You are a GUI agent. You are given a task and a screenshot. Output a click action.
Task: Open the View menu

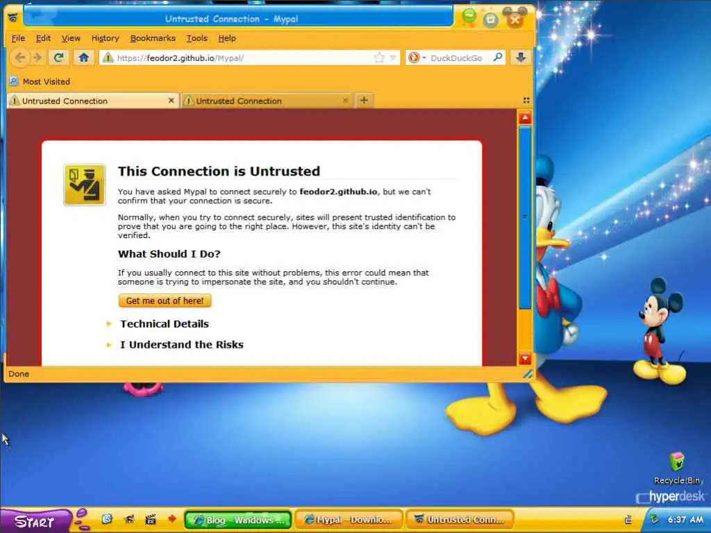[x=71, y=38]
